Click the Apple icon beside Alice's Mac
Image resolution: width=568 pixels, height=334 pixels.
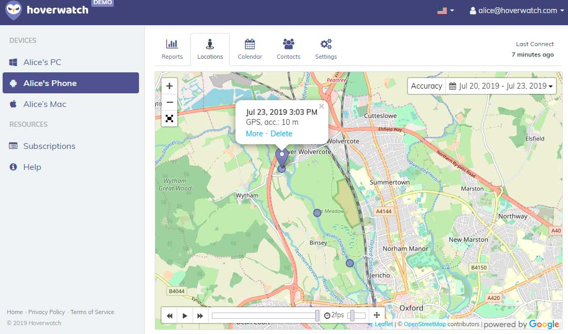click(13, 104)
